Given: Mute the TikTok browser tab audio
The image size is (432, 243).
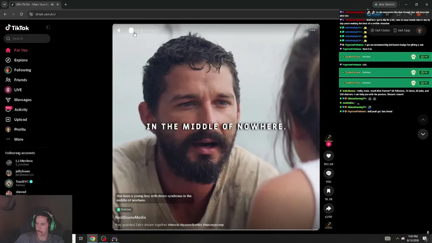Looking at the screenshot, I should point(52,5).
